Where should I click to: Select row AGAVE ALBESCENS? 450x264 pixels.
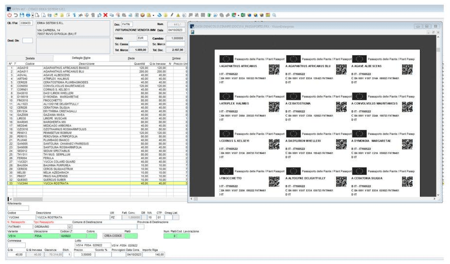(97, 75)
